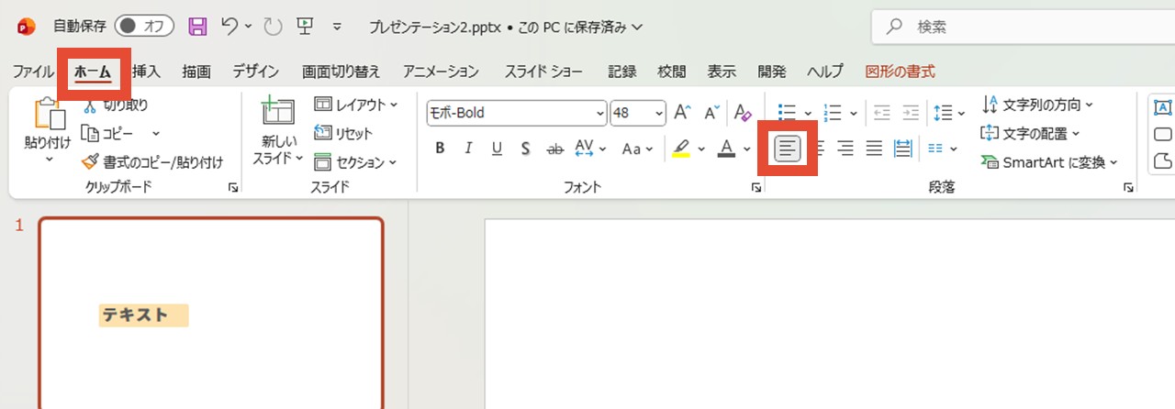Open the ヘルプ tab
Image resolution: width=1175 pixels, height=409 pixels.
click(825, 72)
